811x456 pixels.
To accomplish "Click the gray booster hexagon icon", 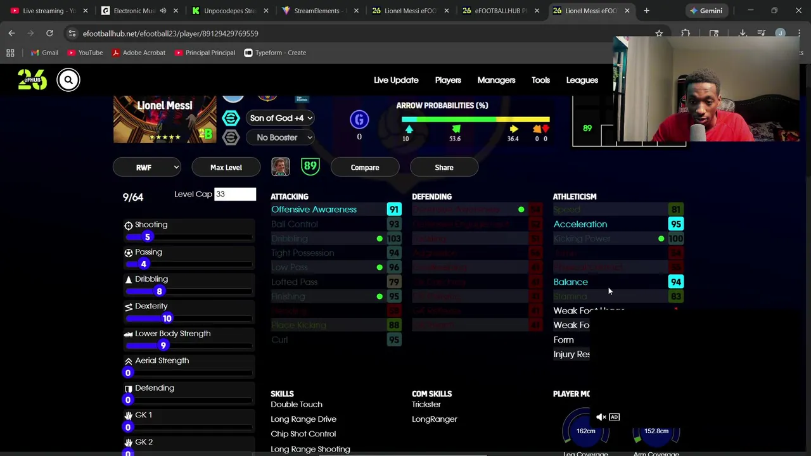I will click(x=231, y=137).
